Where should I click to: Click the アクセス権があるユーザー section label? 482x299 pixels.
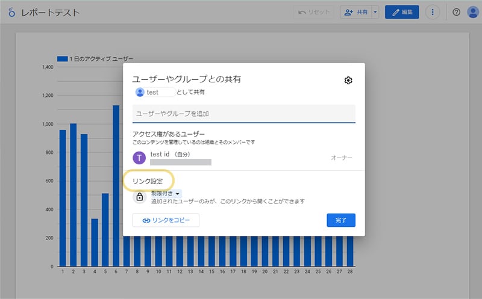169,134
